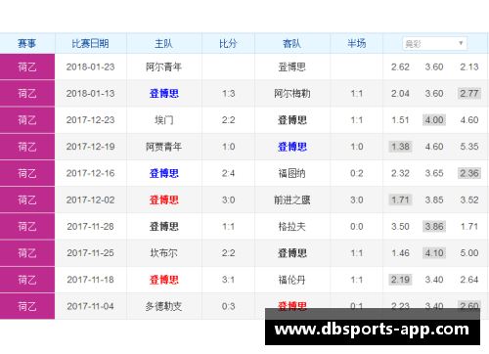Select odds 5.00

click(x=469, y=253)
